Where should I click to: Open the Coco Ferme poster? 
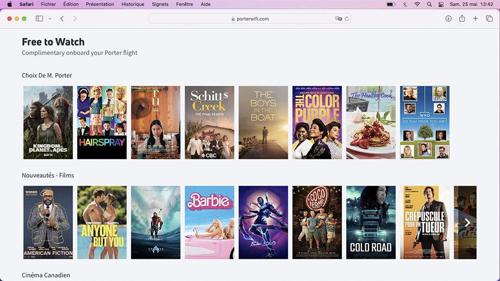pos(317,222)
